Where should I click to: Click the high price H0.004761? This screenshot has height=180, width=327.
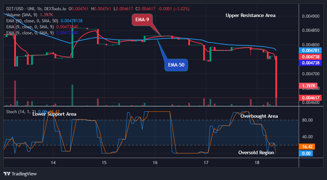[x=101, y=9]
